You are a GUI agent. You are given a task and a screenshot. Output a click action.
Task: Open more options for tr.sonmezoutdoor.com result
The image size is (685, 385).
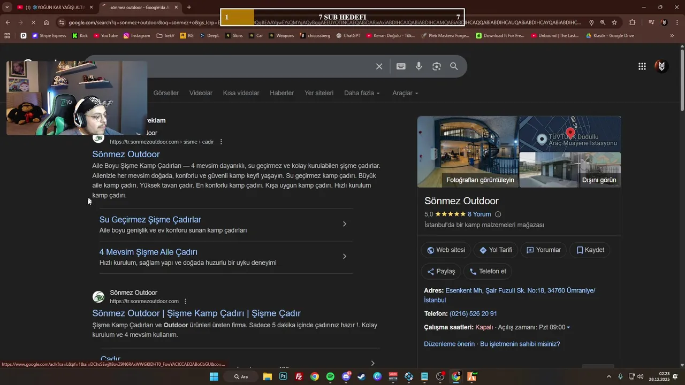186,301
